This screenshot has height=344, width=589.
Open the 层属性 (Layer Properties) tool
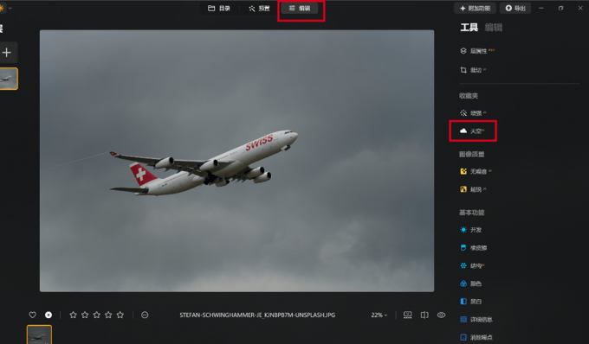tap(476, 51)
